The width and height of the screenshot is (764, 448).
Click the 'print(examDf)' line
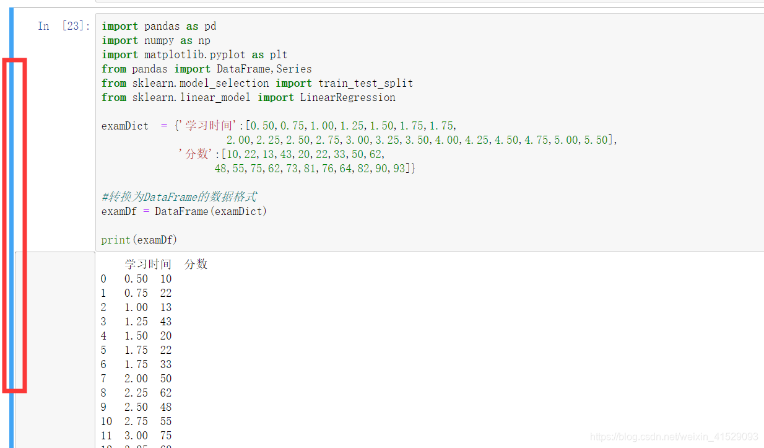pos(139,240)
